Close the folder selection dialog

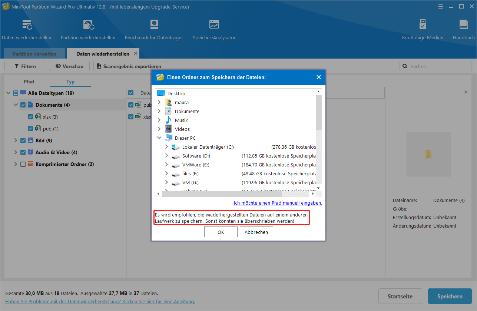click(x=318, y=77)
